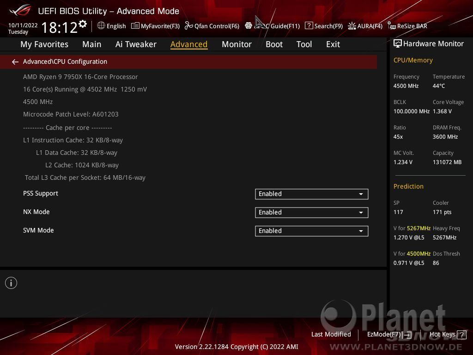
Task: Click the CPU/Memory heading
Action: [413, 61]
